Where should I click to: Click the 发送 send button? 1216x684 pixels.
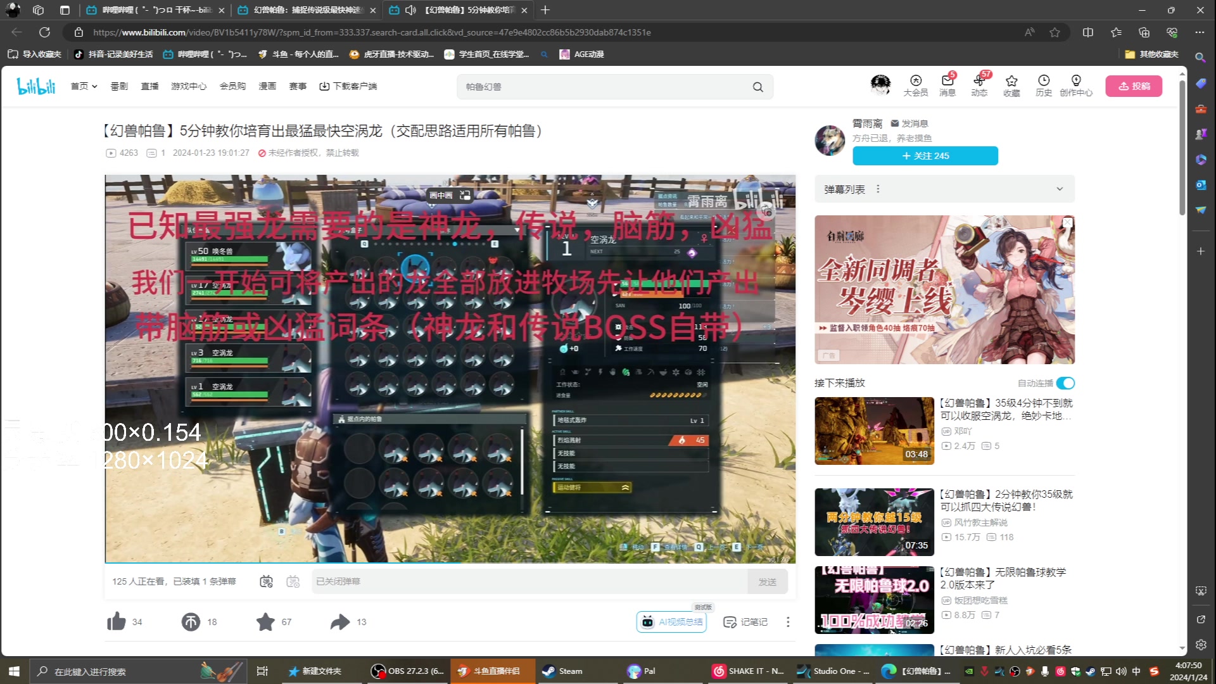tap(768, 581)
